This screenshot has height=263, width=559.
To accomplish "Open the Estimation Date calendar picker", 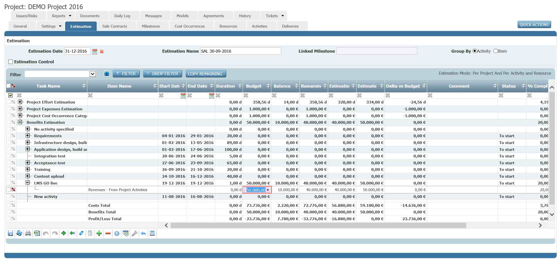I will [x=95, y=51].
